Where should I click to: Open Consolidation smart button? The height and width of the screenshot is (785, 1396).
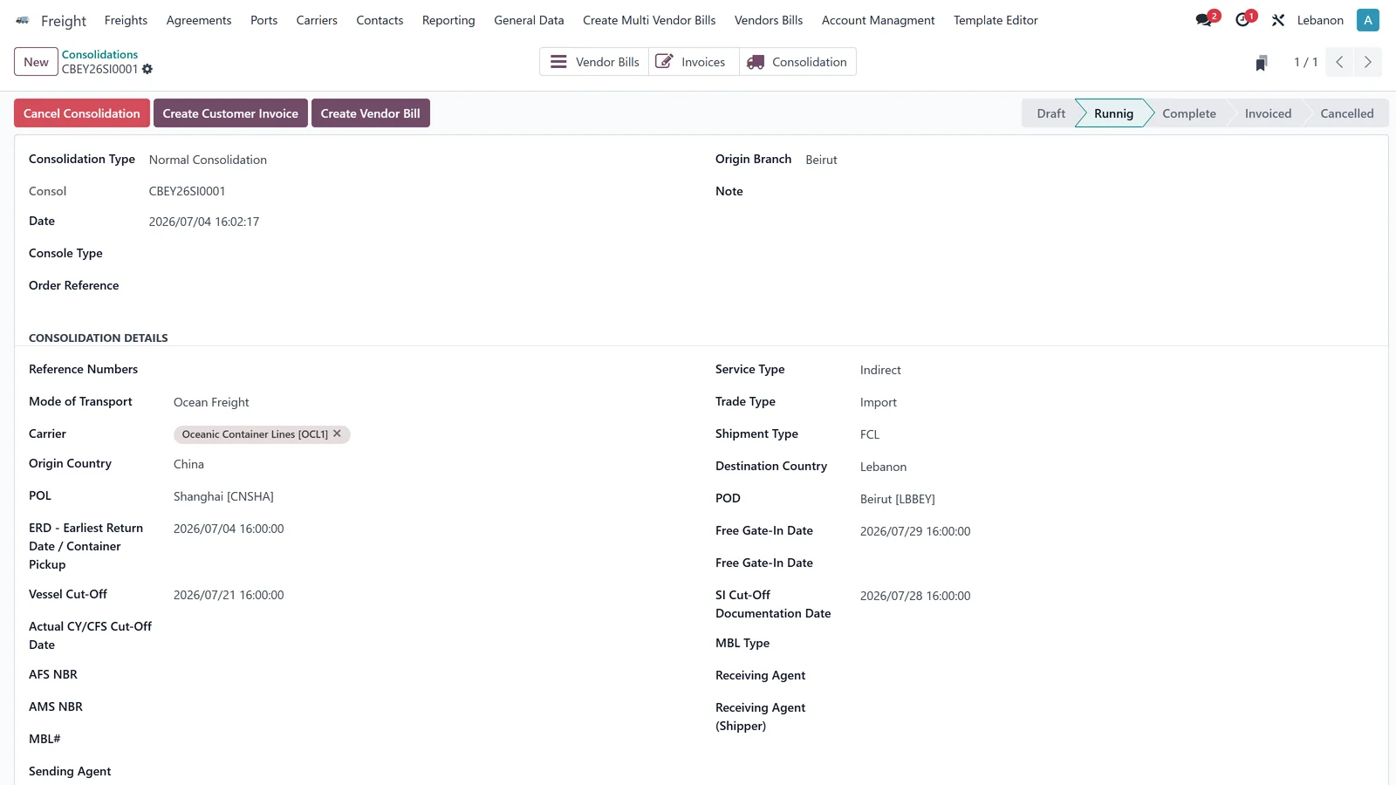[x=797, y=62]
